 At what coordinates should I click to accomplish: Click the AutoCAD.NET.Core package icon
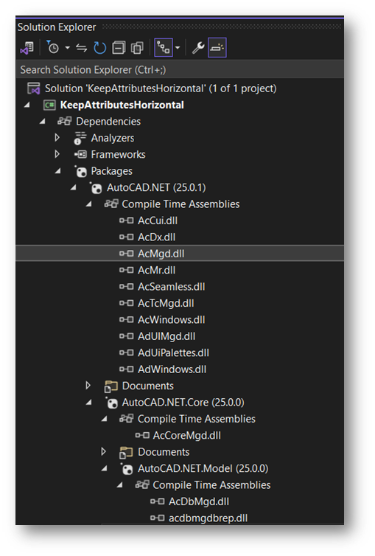(x=112, y=403)
